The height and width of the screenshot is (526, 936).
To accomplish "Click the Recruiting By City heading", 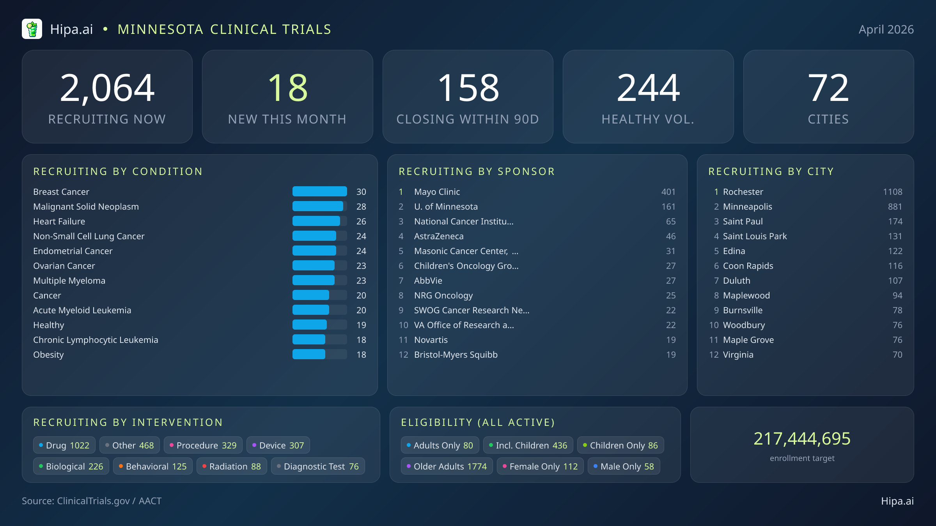I will pos(771,171).
